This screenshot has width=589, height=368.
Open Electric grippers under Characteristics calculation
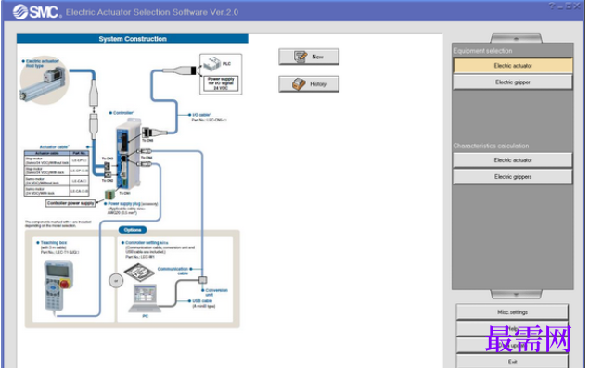pos(513,176)
